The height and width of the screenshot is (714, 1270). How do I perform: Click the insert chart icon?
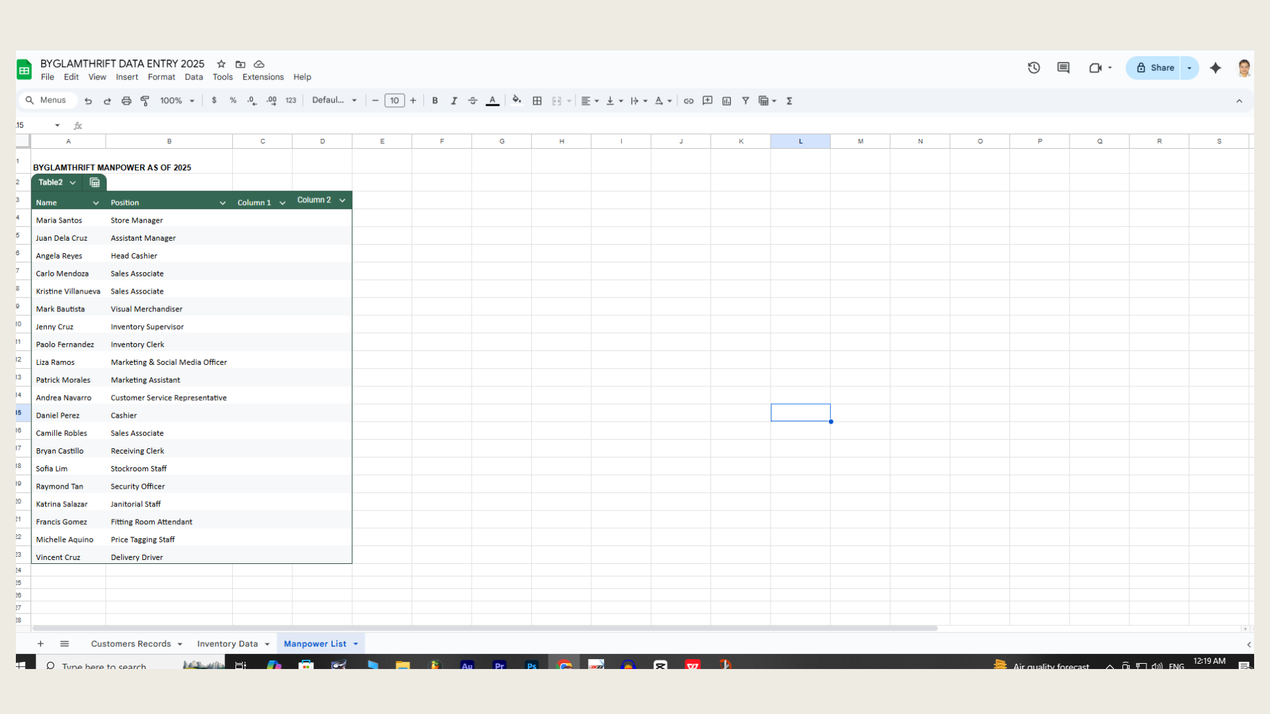(x=726, y=100)
